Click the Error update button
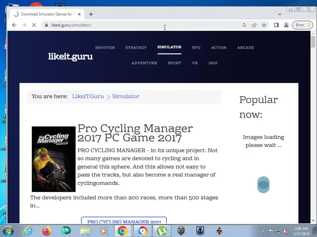 (302, 25)
